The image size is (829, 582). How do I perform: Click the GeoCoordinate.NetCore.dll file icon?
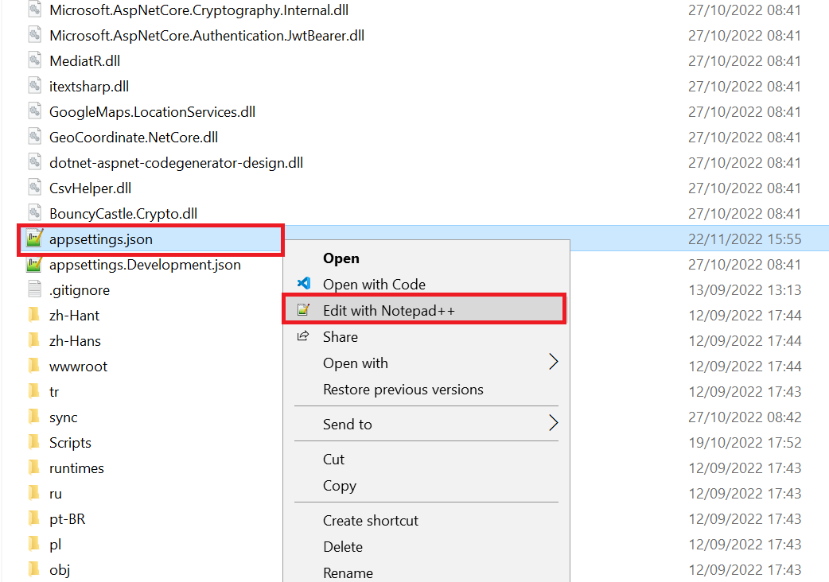[x=34, y=137]
